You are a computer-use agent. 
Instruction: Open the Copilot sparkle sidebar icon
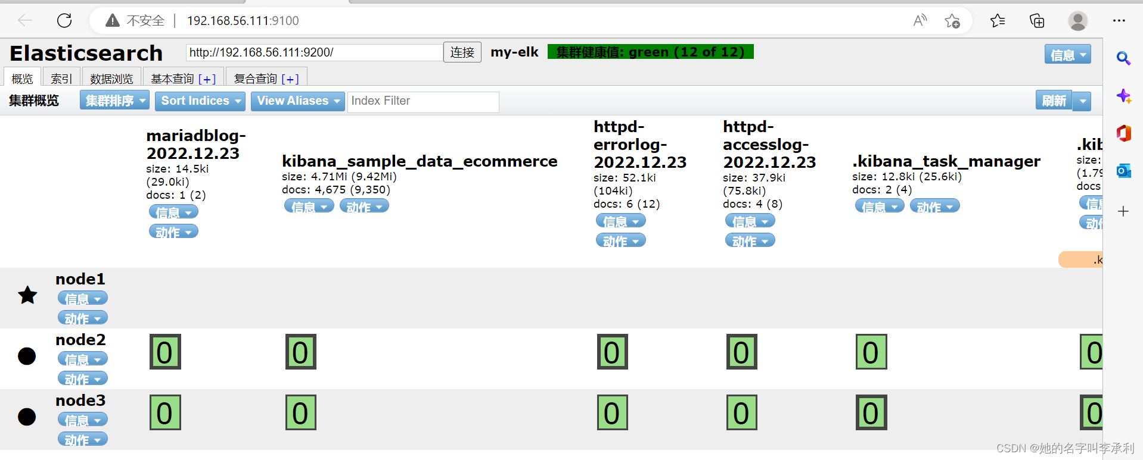click(x=1123, y=96)
